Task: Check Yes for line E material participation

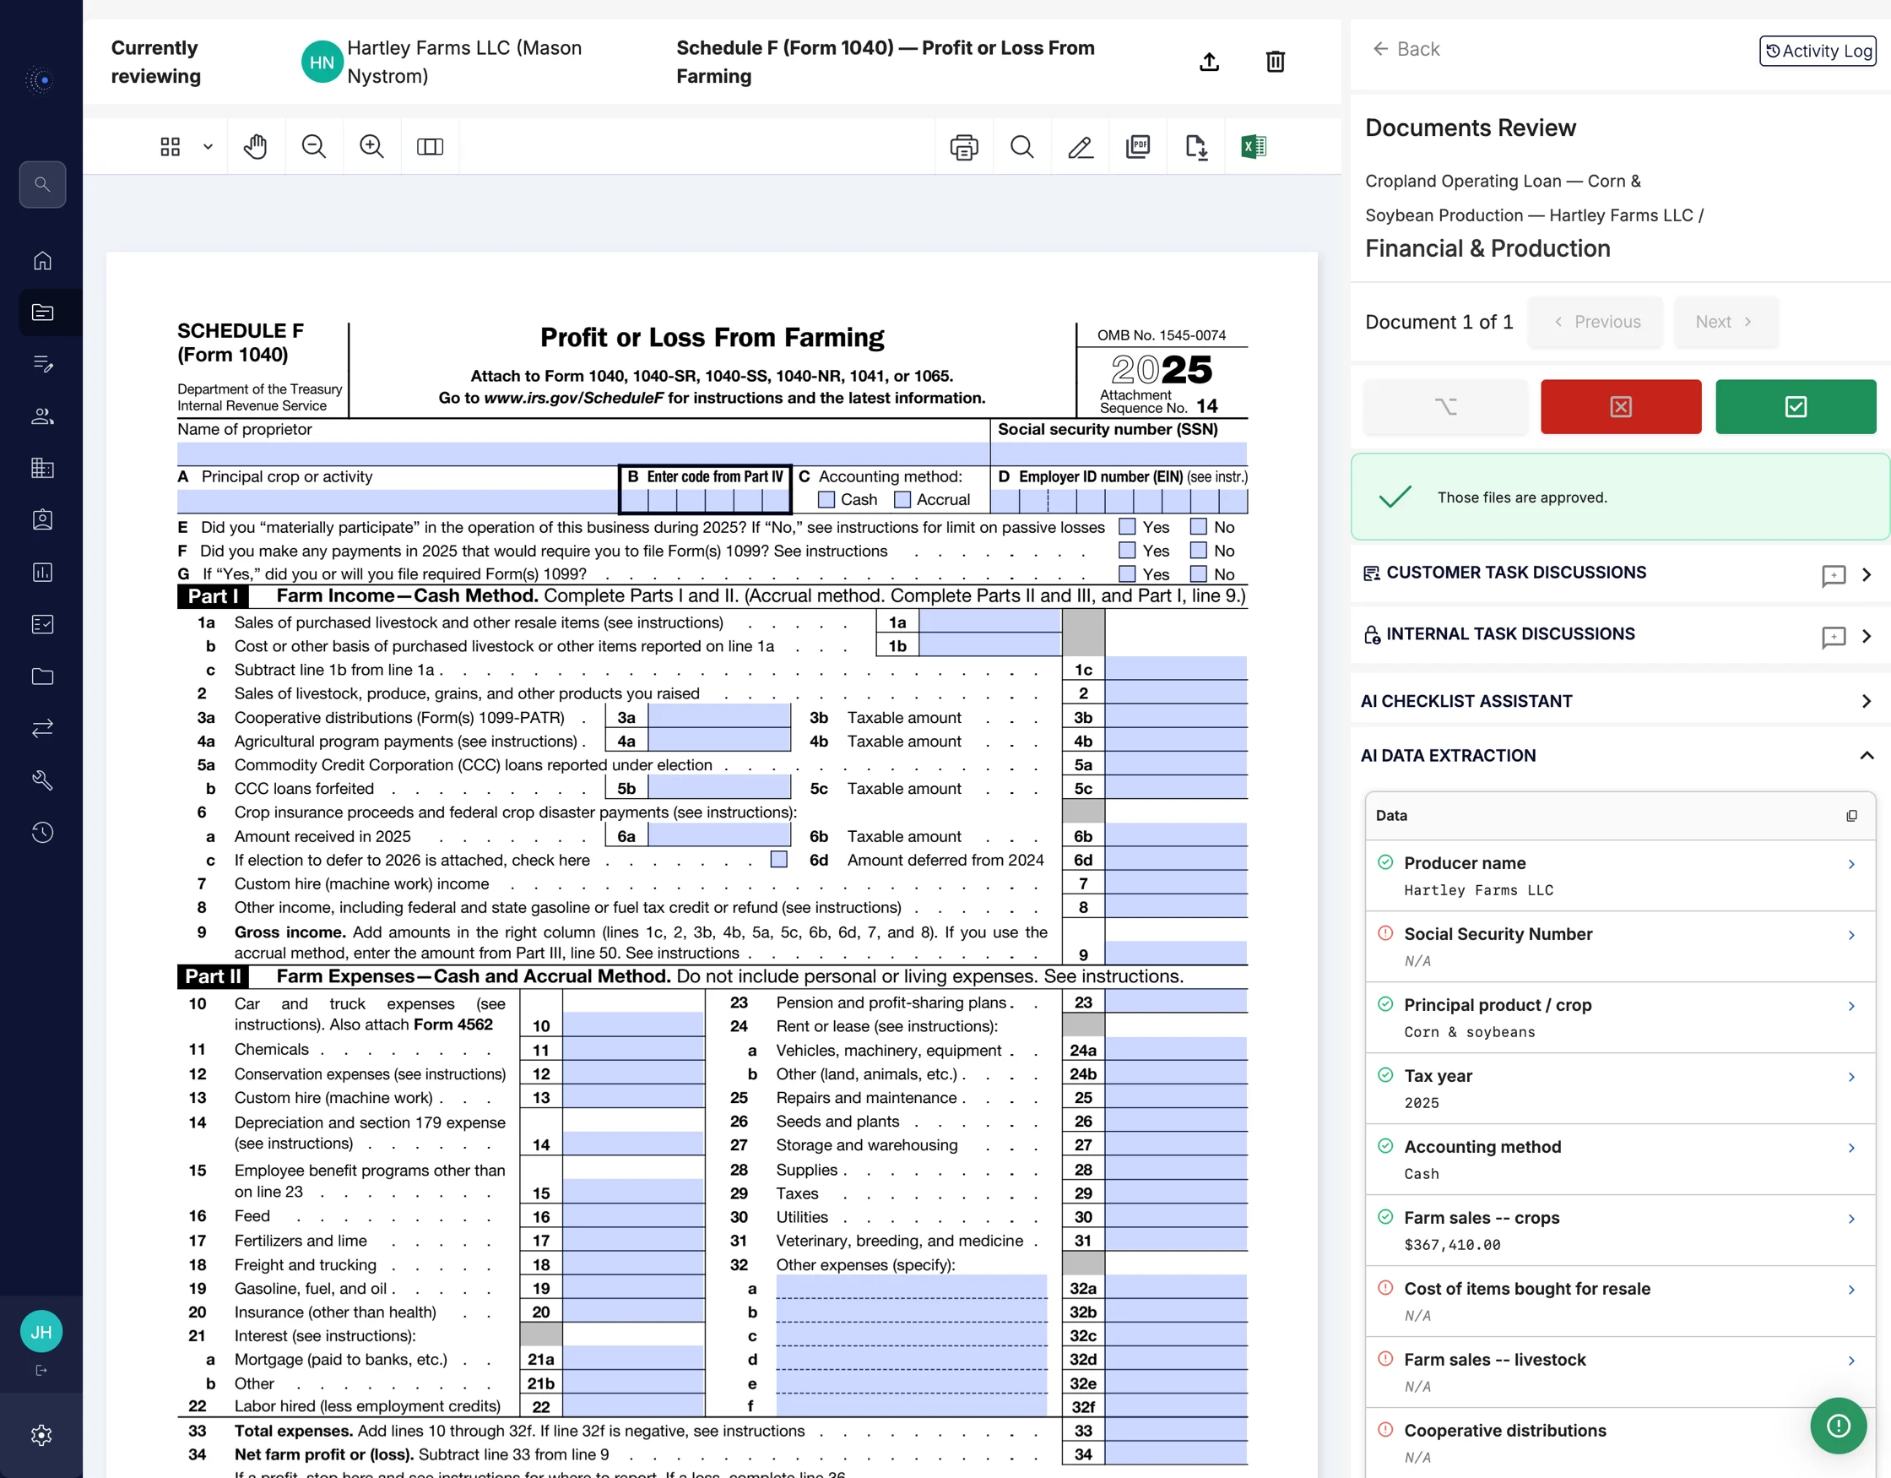Action: click(x=1126, y=527)
